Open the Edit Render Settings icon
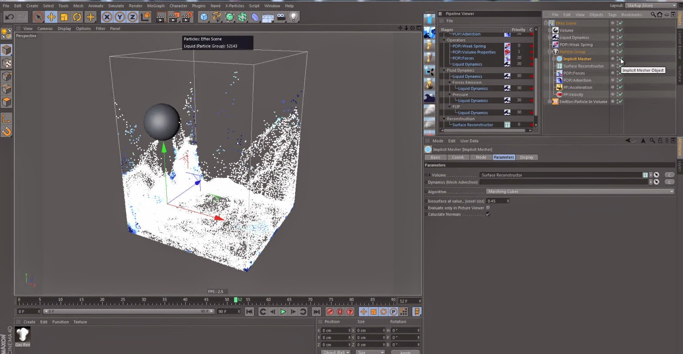 click(187, 17)
